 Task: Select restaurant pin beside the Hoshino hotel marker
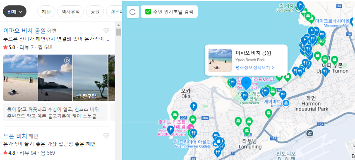pyautogui.click(x=193, y=133)
